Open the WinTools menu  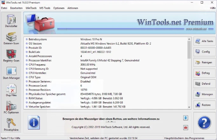tap(31, 8)
